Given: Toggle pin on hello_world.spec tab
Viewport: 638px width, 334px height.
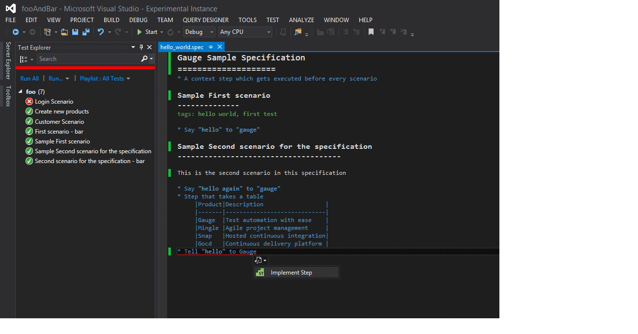Looking at the screenshot, I should pyautogui.click(x=211, y=47).
